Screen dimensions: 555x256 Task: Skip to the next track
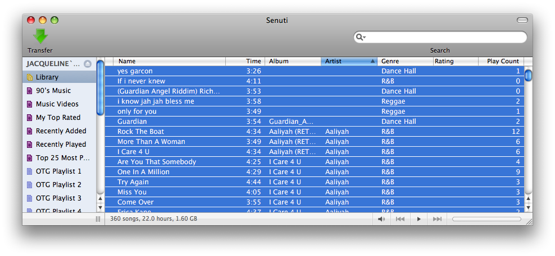(438, 219)
